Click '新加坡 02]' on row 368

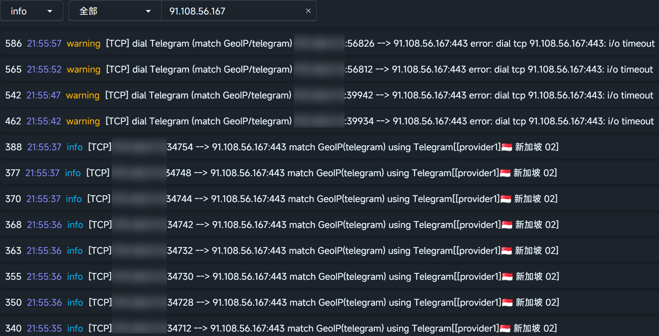click(537, 225)
